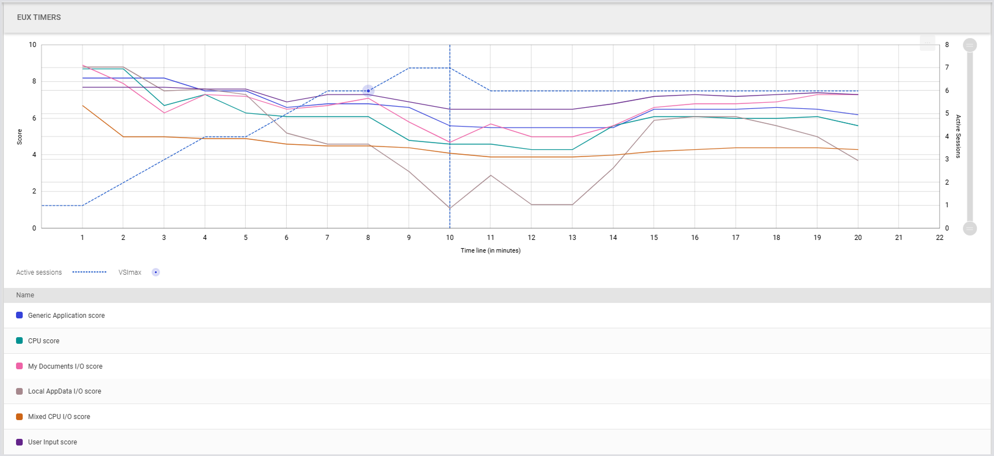Screen dimensions: 994x456
Task: Select the CPU score row label
Action: [x=44, y=341]
